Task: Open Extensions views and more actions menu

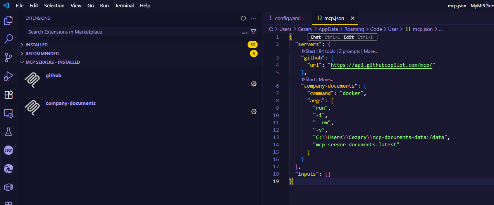Action: tap(254, 18)
